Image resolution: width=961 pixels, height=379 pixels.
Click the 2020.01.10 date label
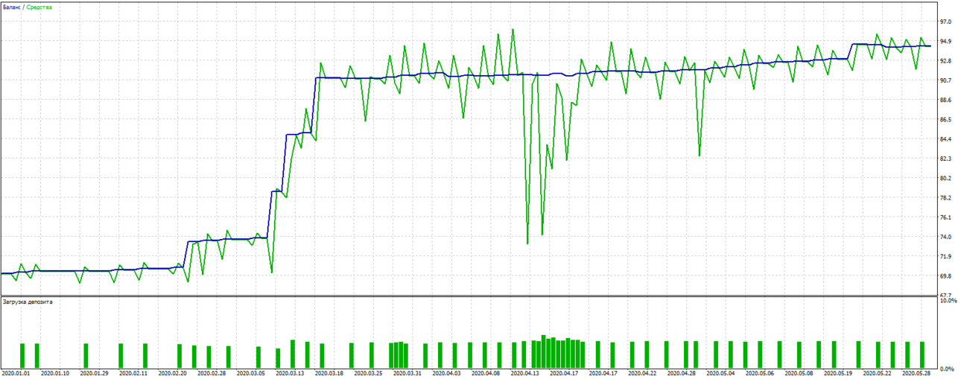tap(55, 374)
